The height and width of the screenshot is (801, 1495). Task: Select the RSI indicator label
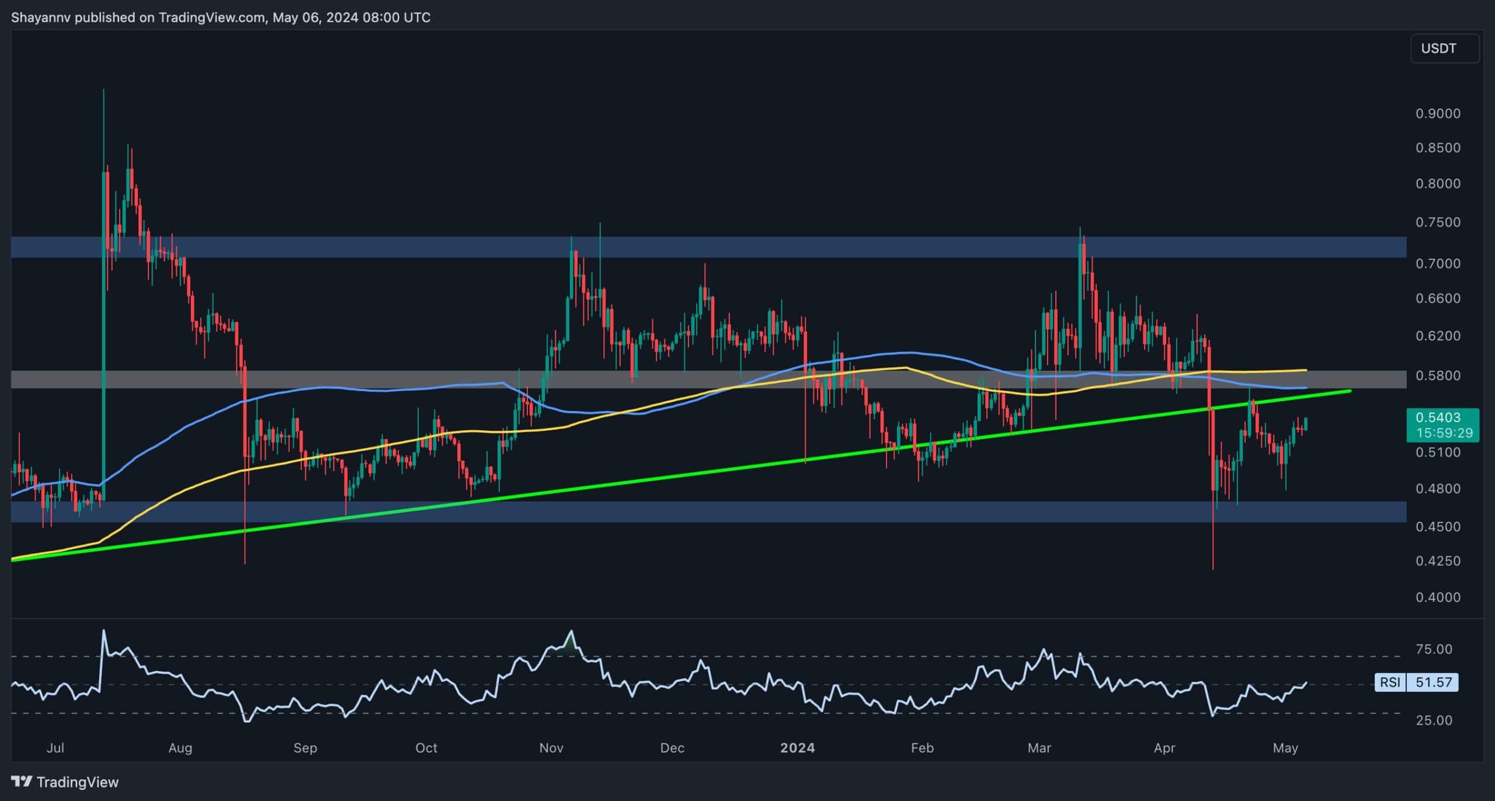[1390, 682]
